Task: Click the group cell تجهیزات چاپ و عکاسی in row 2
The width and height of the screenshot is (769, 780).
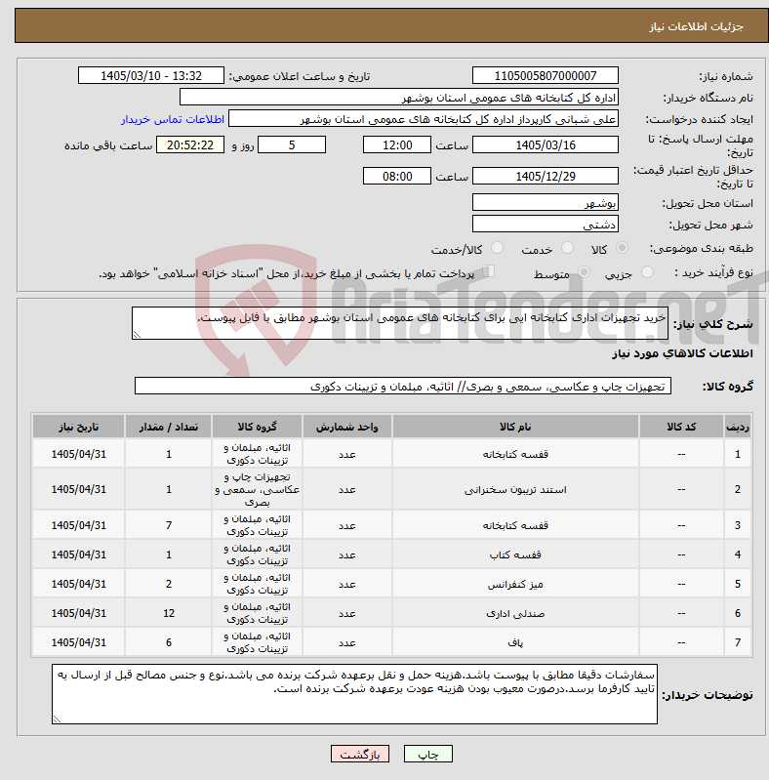Action: [257, 489]
